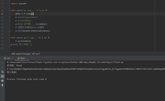
Task: Toggle scroll to end in Run console
Action: click(x=2, y=76)
